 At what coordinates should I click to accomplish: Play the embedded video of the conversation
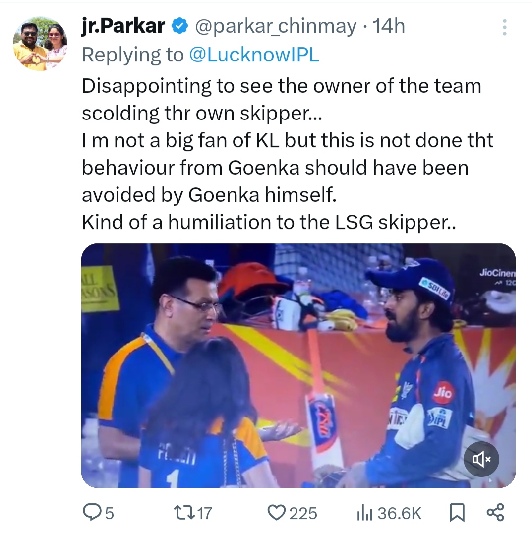(298, 365)
